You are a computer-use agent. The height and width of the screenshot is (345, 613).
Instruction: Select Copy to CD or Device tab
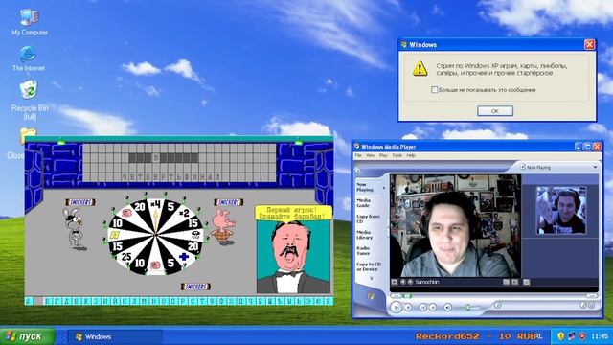[x=368, y=266]
